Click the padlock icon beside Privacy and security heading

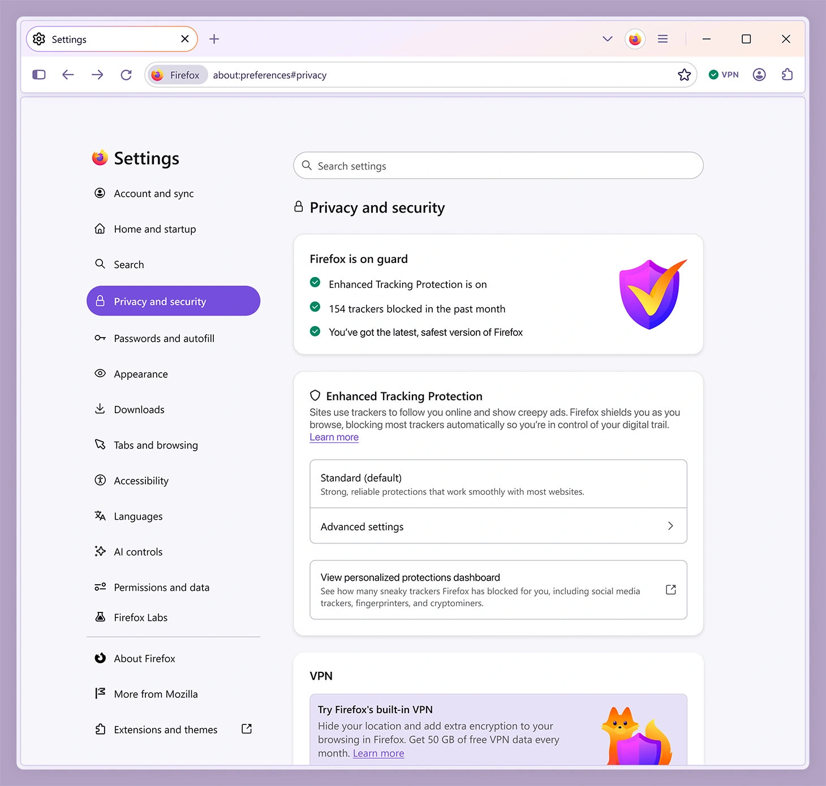(299, 207)
